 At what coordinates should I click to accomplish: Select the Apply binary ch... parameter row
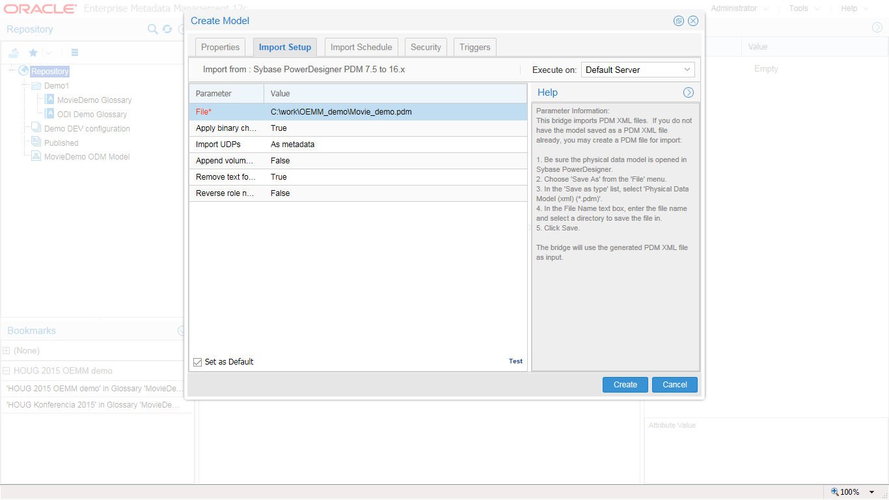pyautogui.click(x=358, y=128)
